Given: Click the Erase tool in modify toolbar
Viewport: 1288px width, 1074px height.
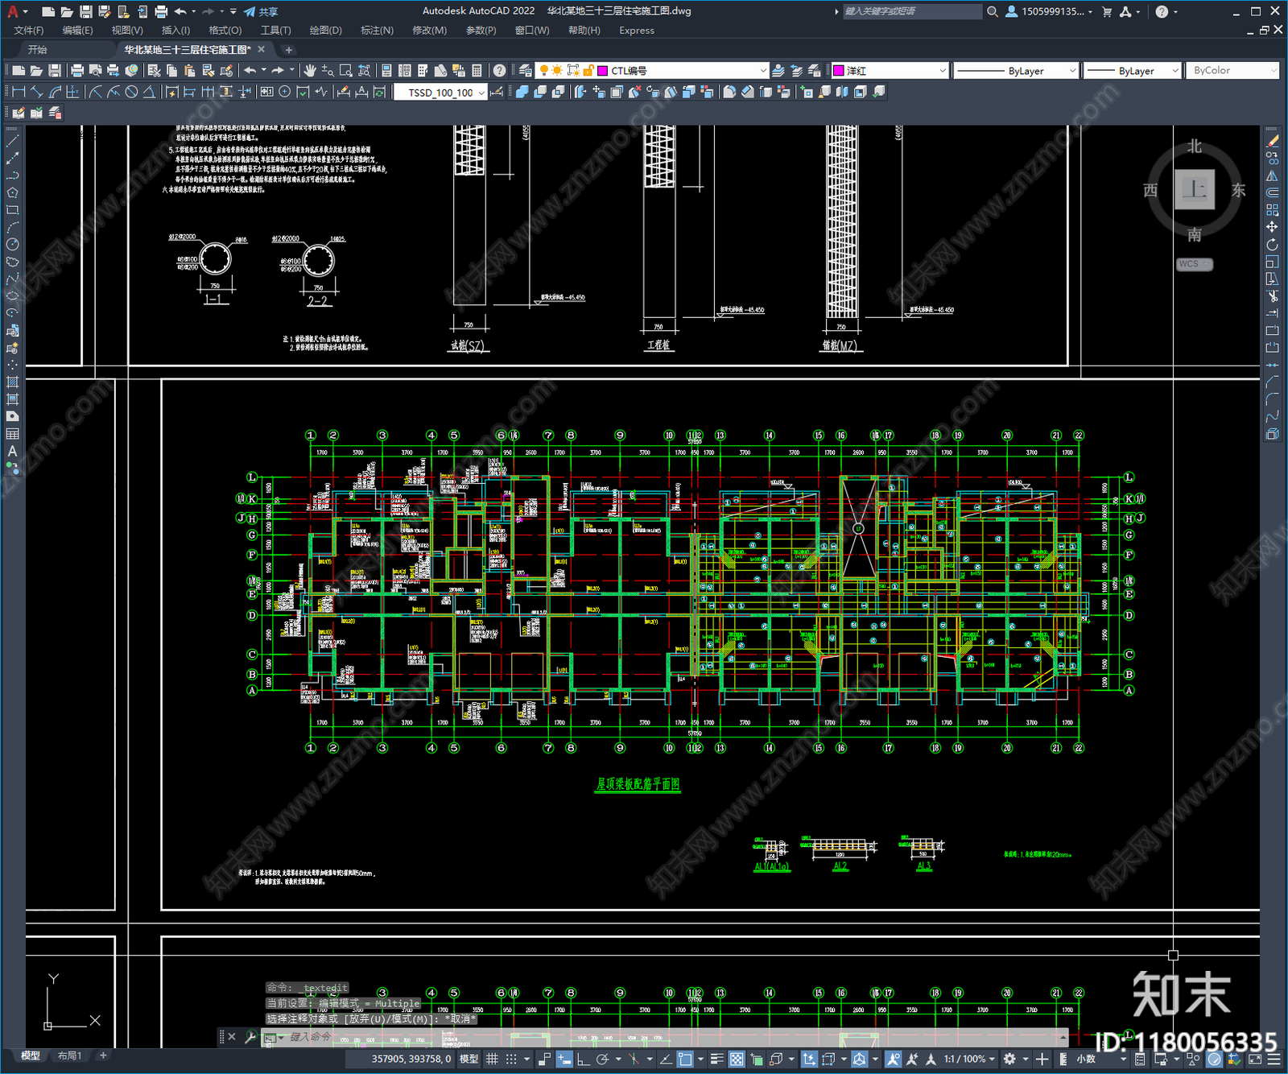Looking at the screenshot, I should pos(1273,141).
